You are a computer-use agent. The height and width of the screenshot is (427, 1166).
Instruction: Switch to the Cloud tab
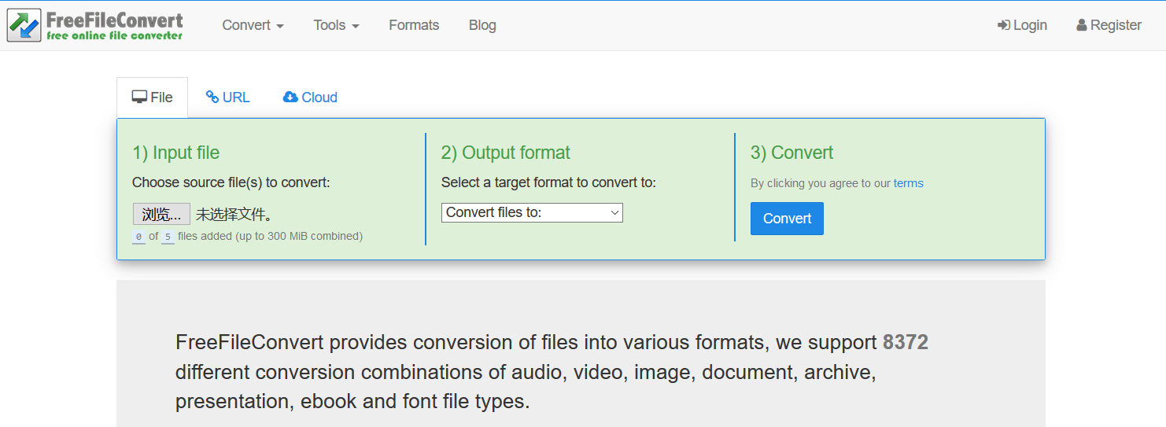point(310,98)
